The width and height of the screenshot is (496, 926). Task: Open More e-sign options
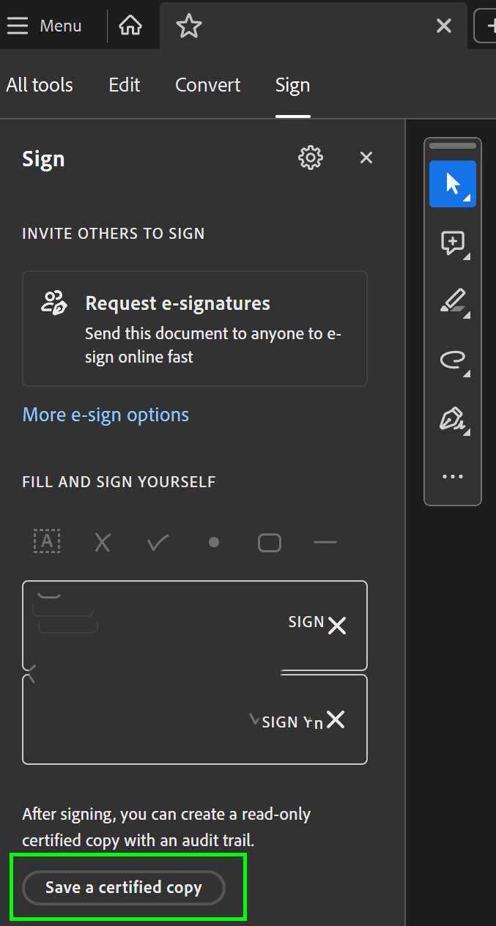(x=105, y=415)
